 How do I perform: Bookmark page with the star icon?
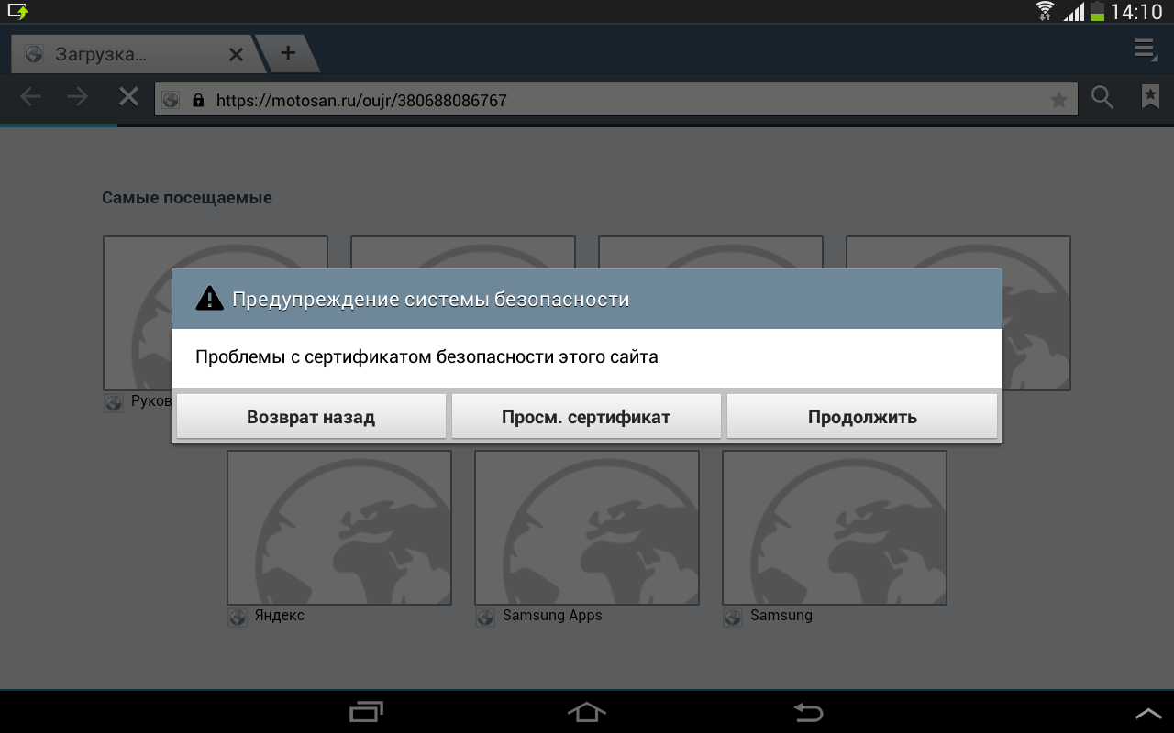coord(1058,100)
